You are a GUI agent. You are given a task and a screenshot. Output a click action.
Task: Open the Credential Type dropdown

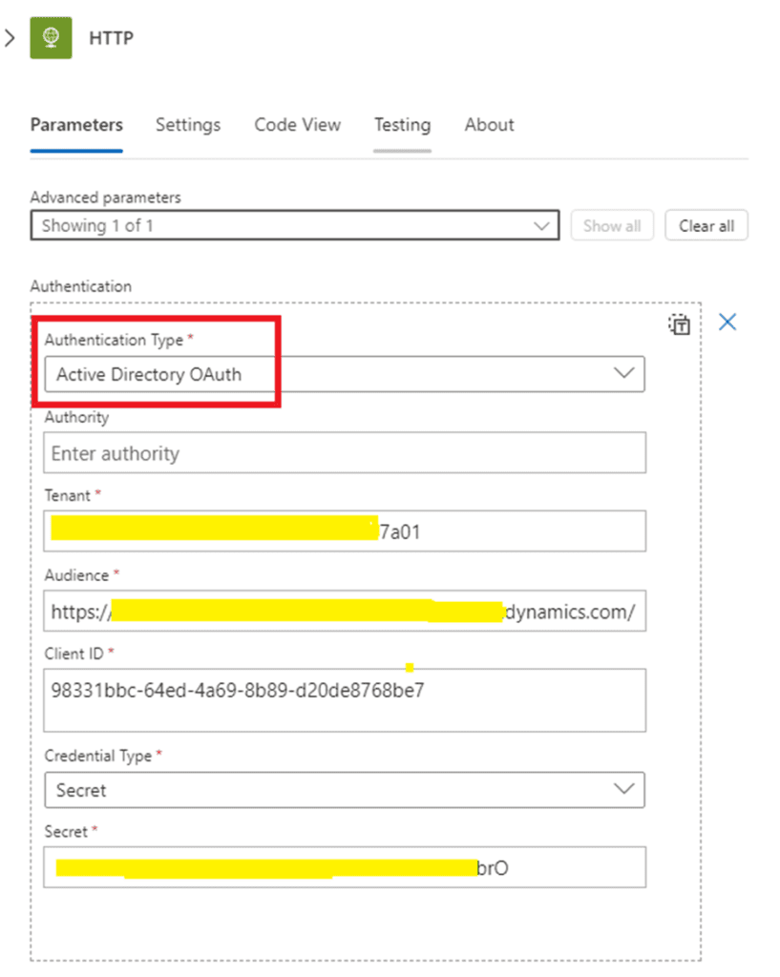click(x=344, y=790)
